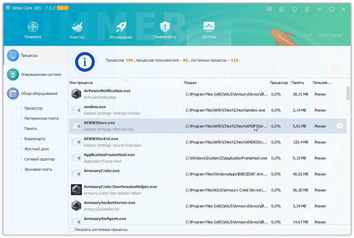
Task: Open the Очистка broom icon
Action: tap(76, 28)
